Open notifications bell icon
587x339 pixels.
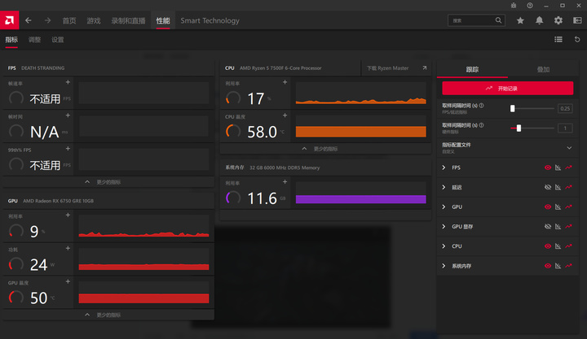539,20
